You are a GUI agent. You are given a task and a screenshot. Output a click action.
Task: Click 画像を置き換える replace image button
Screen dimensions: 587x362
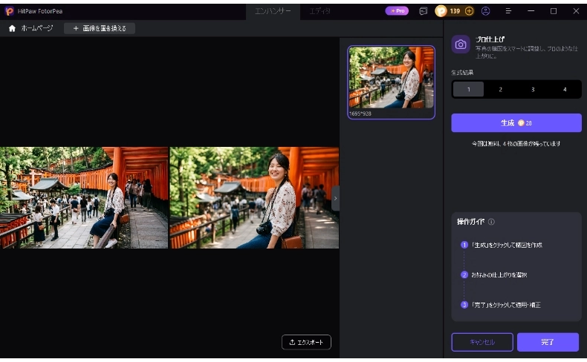coord(100,28)
